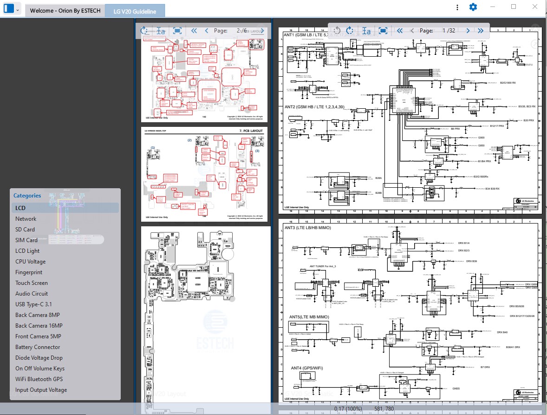547x415 pixels.
Task: Select the Input Output Voltage category
Action: [x=65, y=390]
